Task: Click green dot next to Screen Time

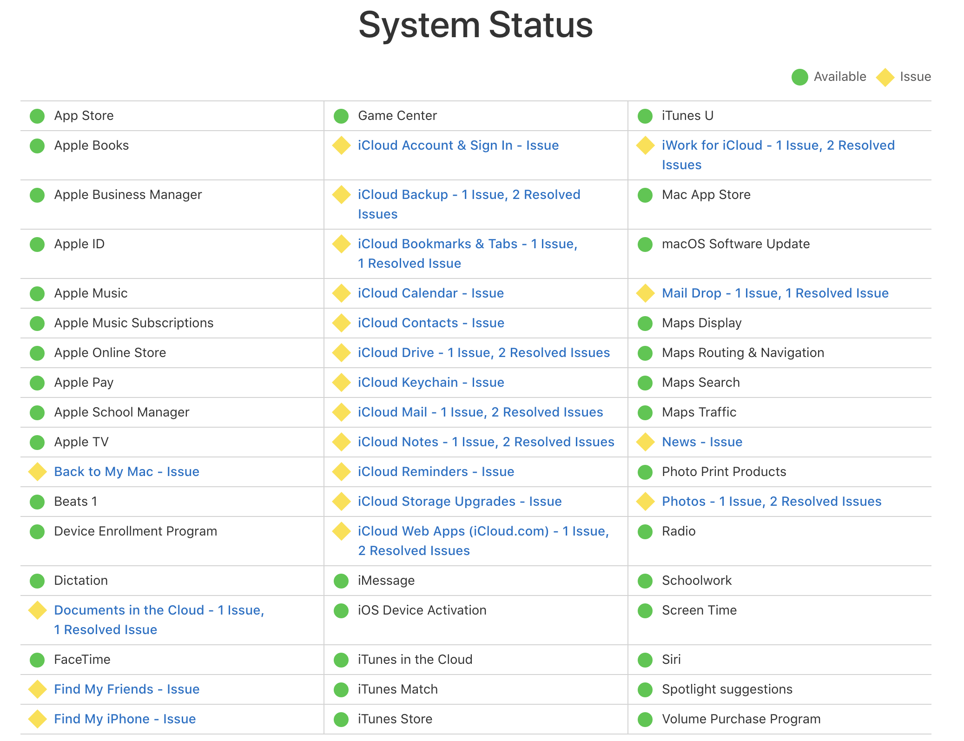Action: [x=645, y=611]
